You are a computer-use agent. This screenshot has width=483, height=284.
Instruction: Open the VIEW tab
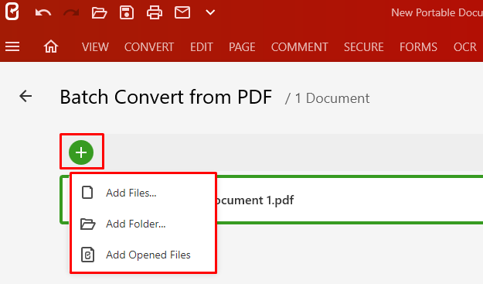click(95, 47)
